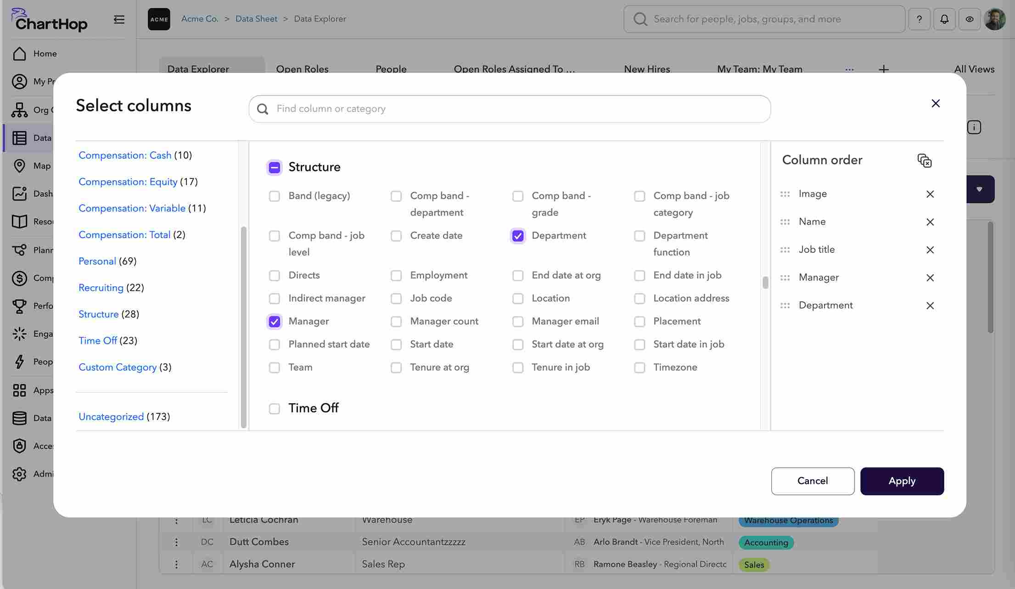Open the notifications bell
1015x589 pixels.
click(x=944, y=19)
